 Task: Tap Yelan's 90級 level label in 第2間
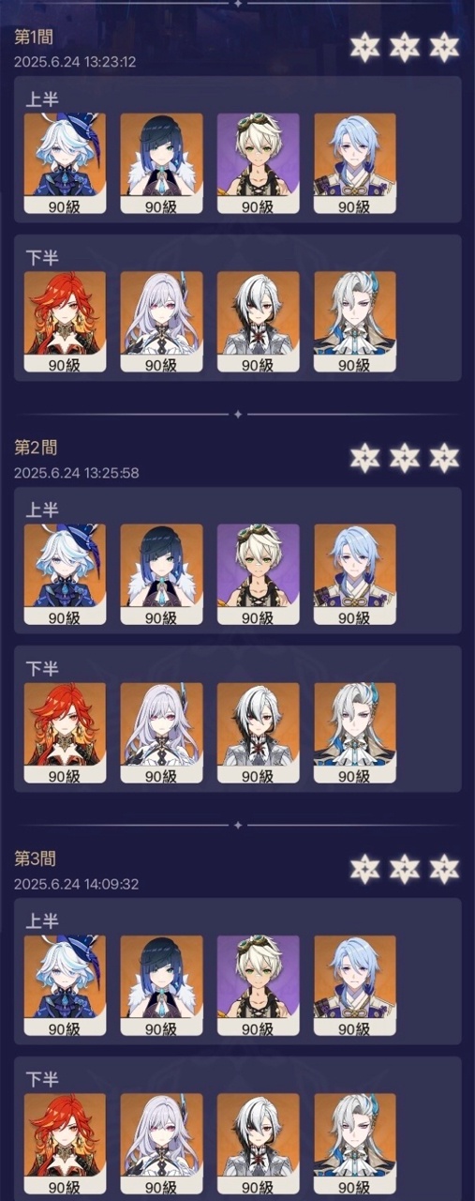point(161,617)
